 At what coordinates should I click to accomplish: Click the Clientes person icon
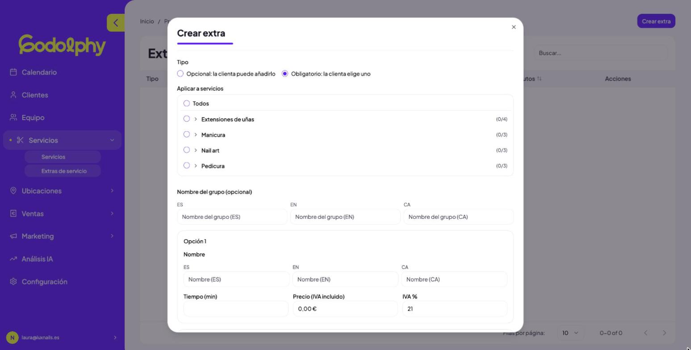point(13,95)
